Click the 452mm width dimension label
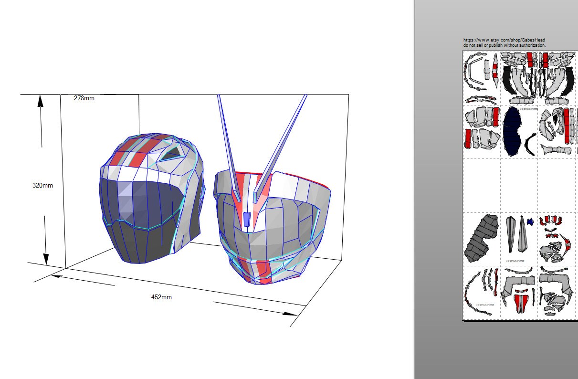The width and height of the screenshot is (578, 379). click(161, 297)
